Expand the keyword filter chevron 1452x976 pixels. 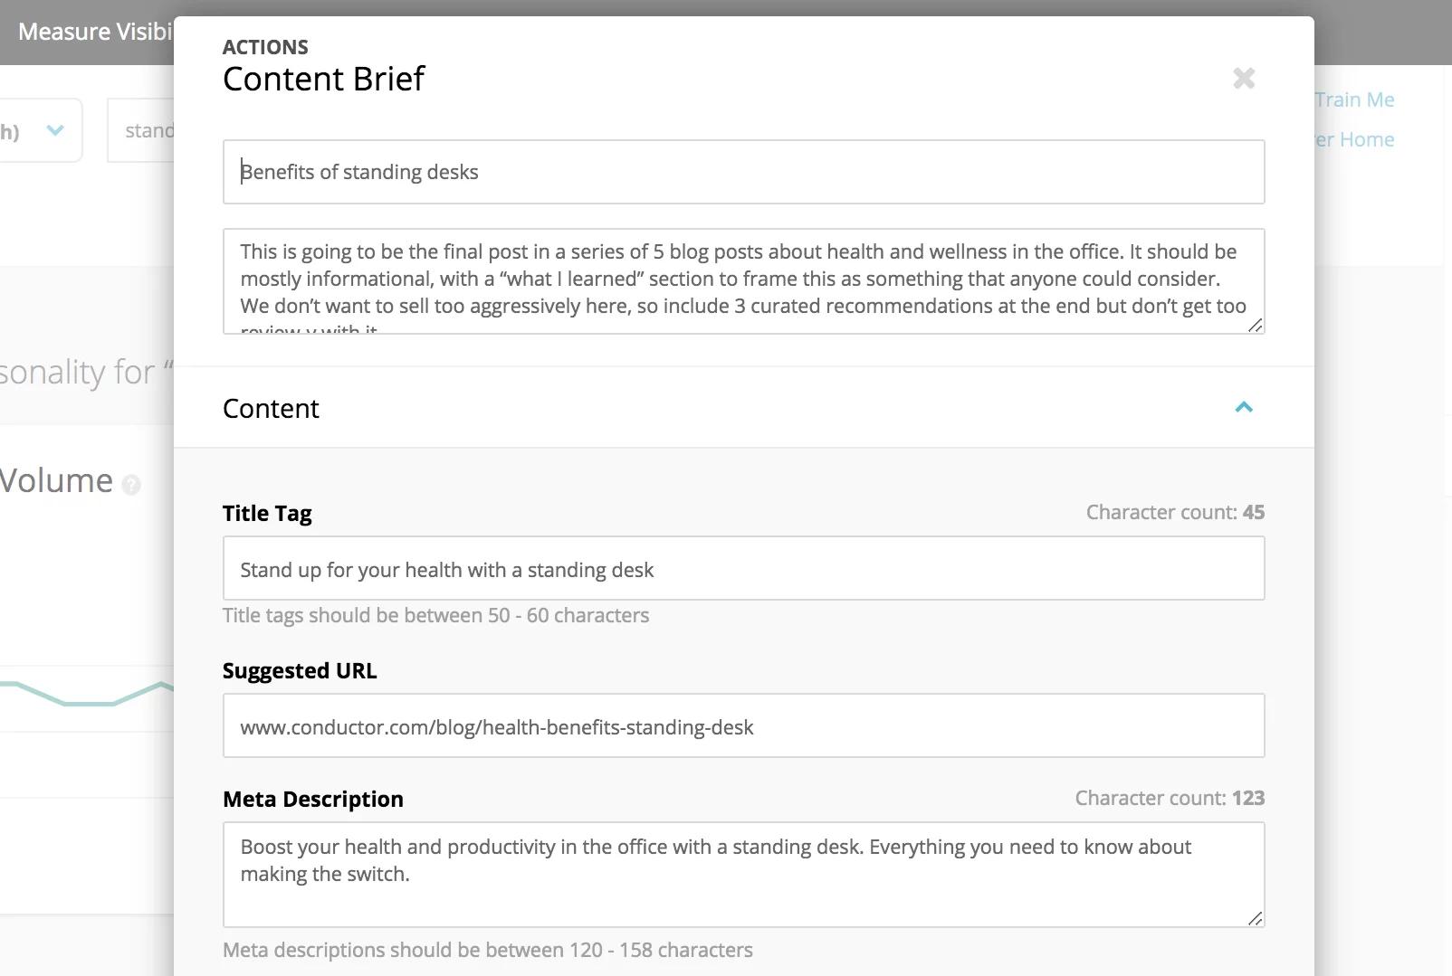[53, 130]
